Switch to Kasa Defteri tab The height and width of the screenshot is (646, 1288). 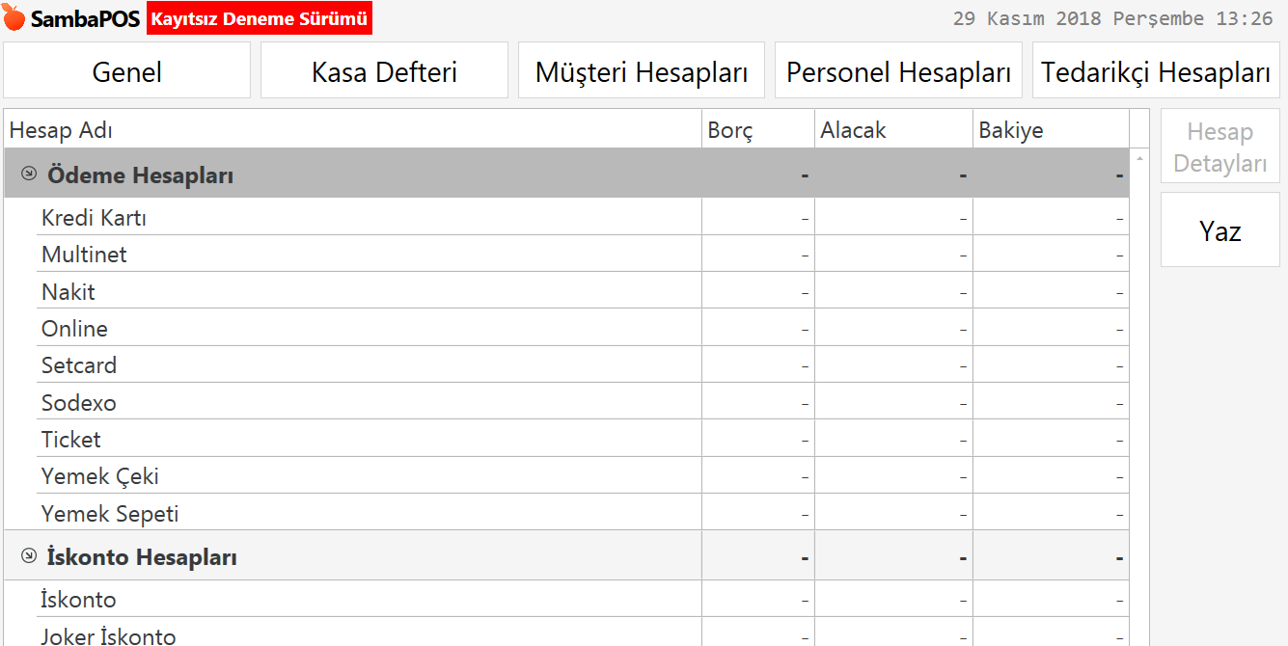384,70
